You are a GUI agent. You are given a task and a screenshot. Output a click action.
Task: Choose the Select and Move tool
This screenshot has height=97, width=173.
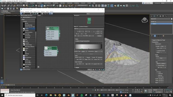[x=36, y=6]
